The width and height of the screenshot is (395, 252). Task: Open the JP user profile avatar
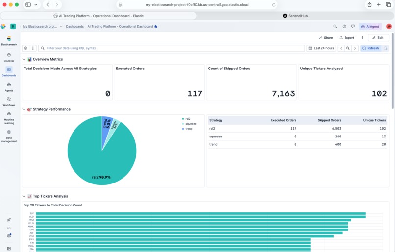pyautogui.click(x=389, y=26)
